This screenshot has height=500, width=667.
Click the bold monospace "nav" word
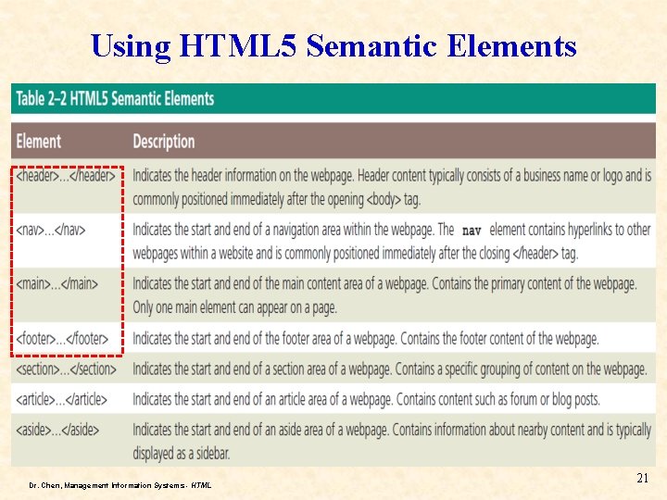coord(472,231)
